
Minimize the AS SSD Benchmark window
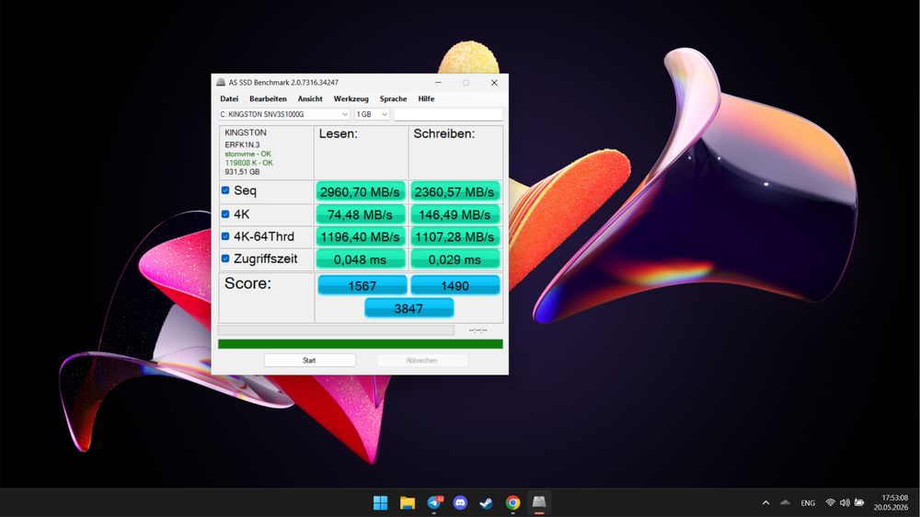tap(438, 83)
